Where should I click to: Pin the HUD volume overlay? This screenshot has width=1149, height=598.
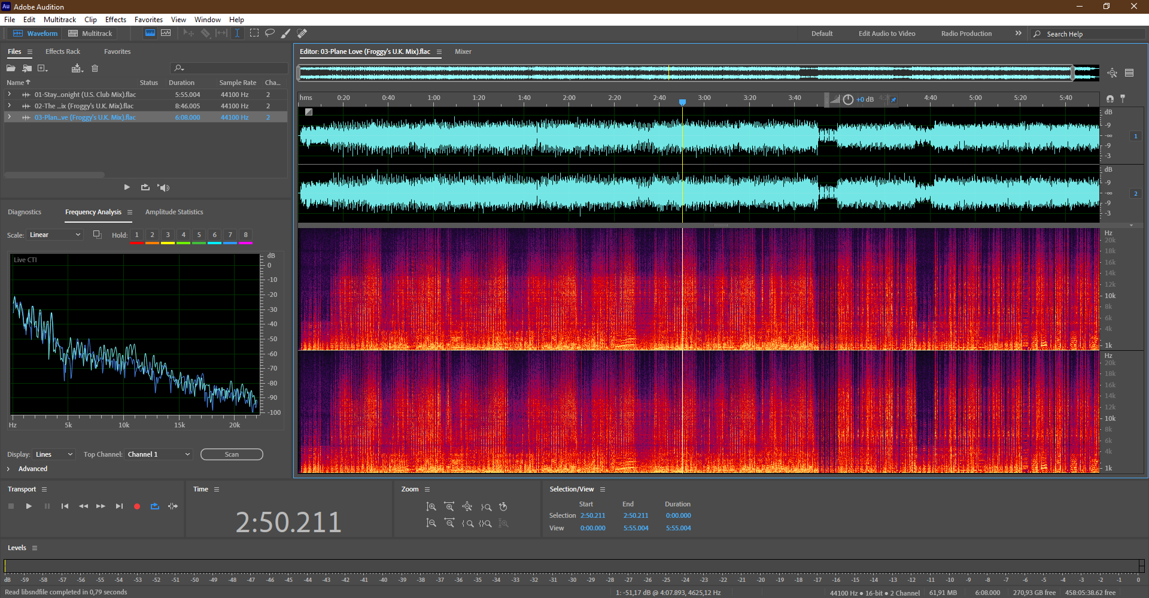point(893,100)
